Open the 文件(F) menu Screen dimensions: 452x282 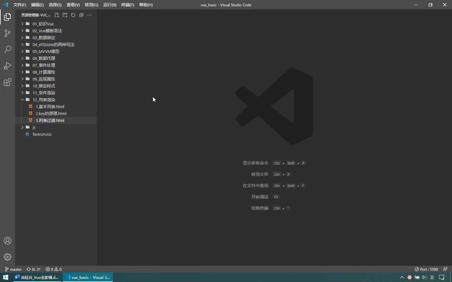point(20,5)
